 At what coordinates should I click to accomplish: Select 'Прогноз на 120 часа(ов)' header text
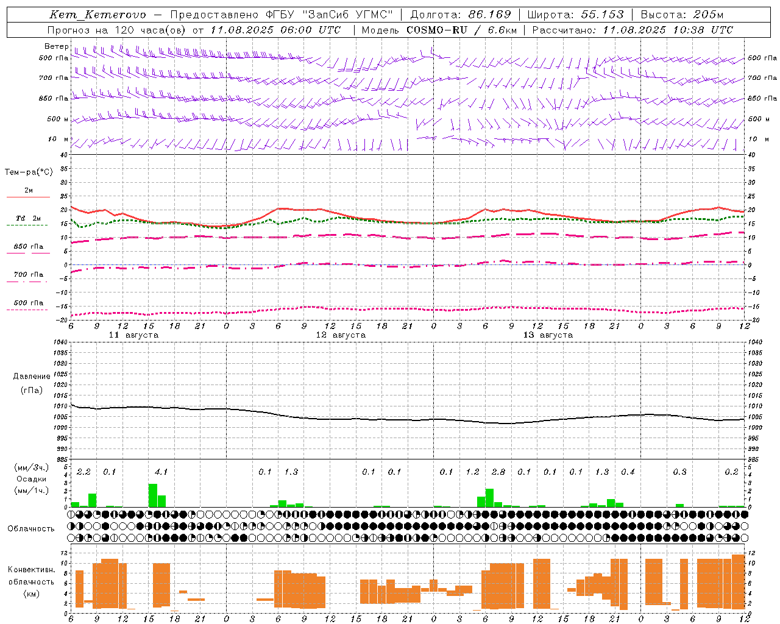point(117,30)
